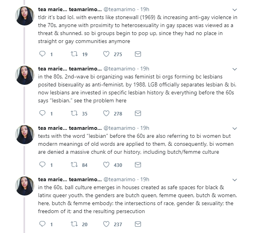Retweet the tweet about Stonewall 1969
This screenshot has height=233, width=254.
click(x=74, y=54)
